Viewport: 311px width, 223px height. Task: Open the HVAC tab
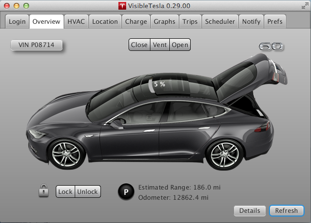[x=76, y=21]
